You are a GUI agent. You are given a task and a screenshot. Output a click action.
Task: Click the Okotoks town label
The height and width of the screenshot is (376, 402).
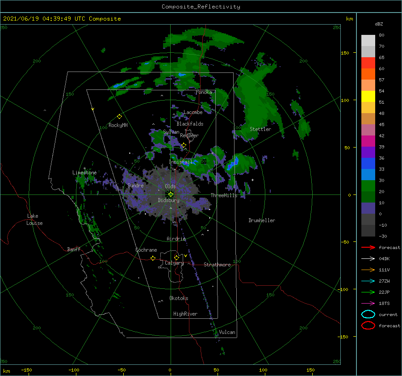(x=179, y=298)
